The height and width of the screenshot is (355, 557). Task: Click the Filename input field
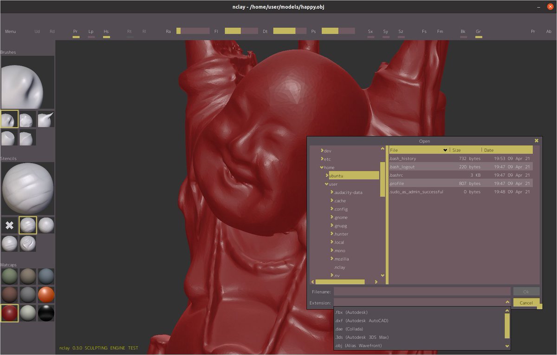click(422, 291)
